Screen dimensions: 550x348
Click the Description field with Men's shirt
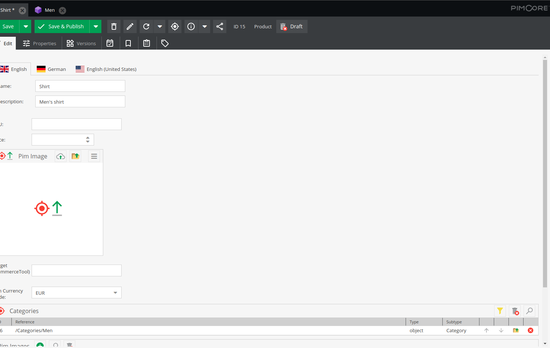(x=80, y=101)
